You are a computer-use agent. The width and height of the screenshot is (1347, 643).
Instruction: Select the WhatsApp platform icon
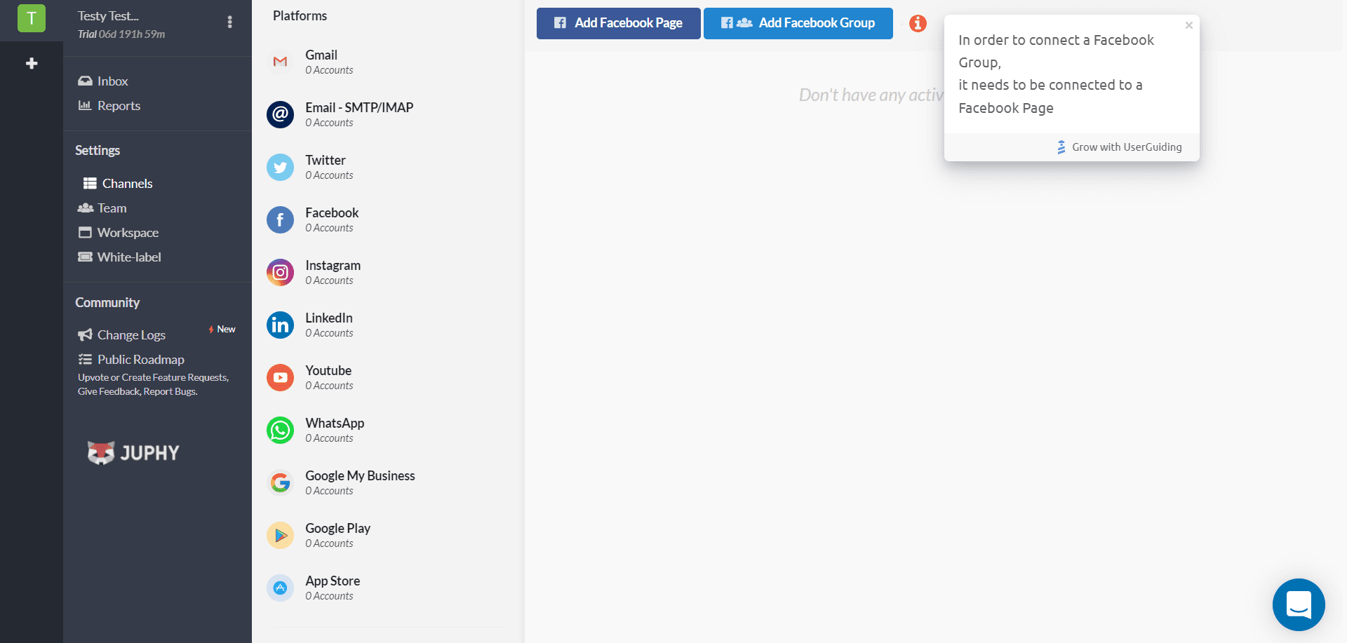click(x=280, y=430)
